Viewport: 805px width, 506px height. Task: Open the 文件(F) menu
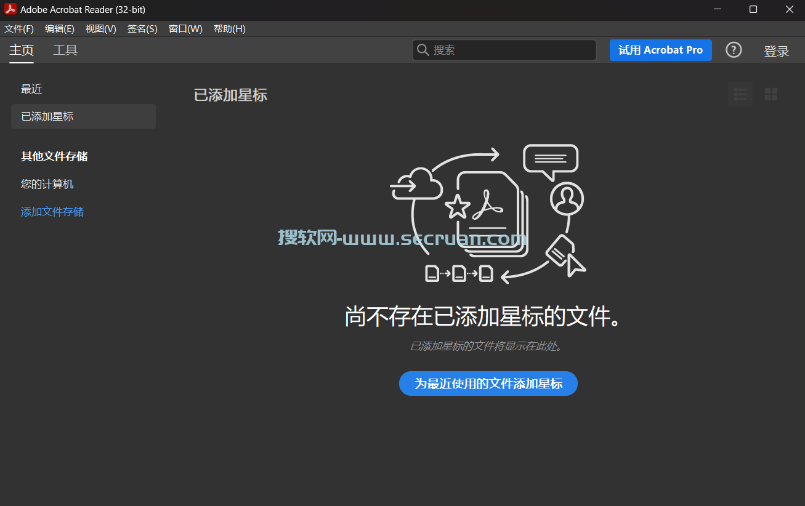click(19, 29)
